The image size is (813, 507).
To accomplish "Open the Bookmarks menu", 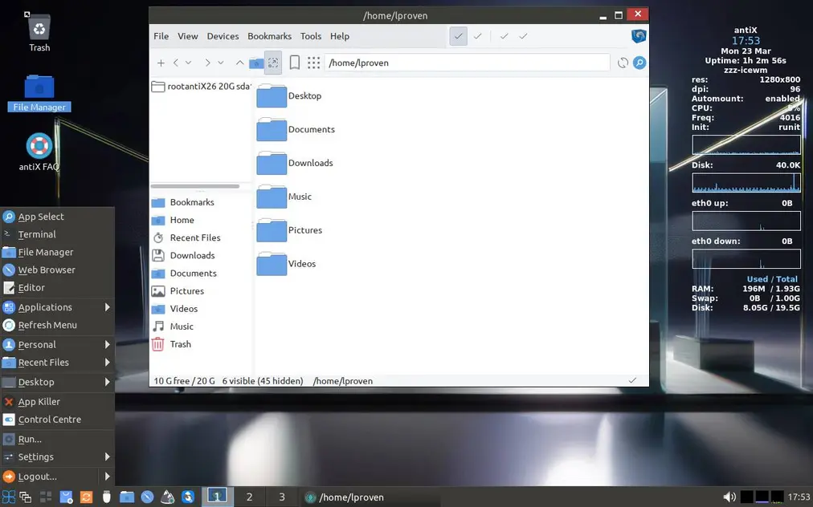I will tap(269, 36).
